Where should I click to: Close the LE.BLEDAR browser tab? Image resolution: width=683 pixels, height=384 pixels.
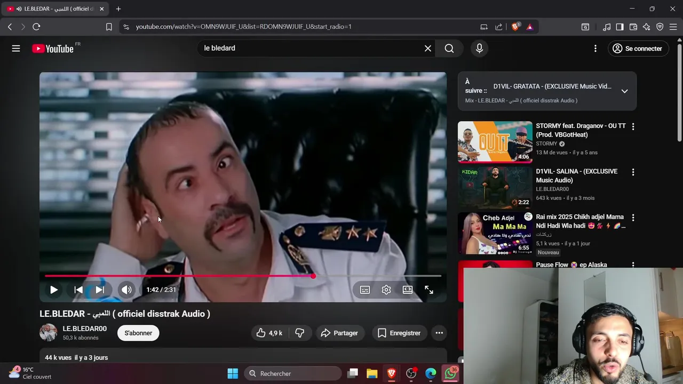pos(102,9)
